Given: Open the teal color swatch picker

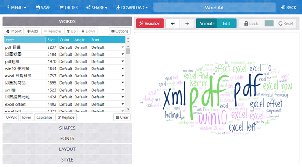Looking at the screenshot, I should [x=269, y=23].
